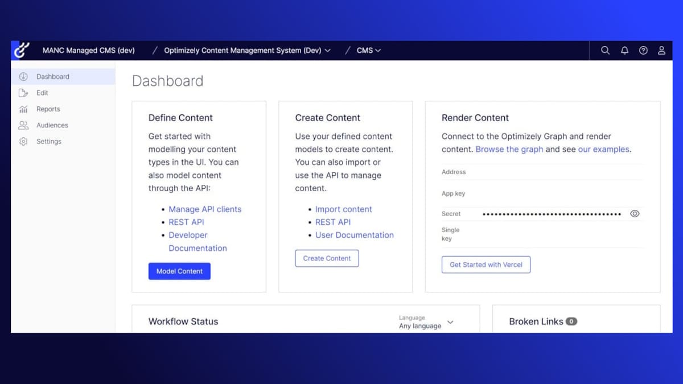Open Manage API clients link
This screenshot has height=384, width=683.
point(205,209)
